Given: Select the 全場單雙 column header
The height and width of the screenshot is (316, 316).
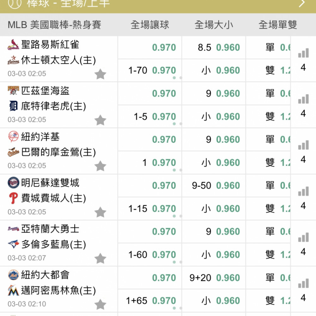Looking at the screenshot, I should 278,25.
